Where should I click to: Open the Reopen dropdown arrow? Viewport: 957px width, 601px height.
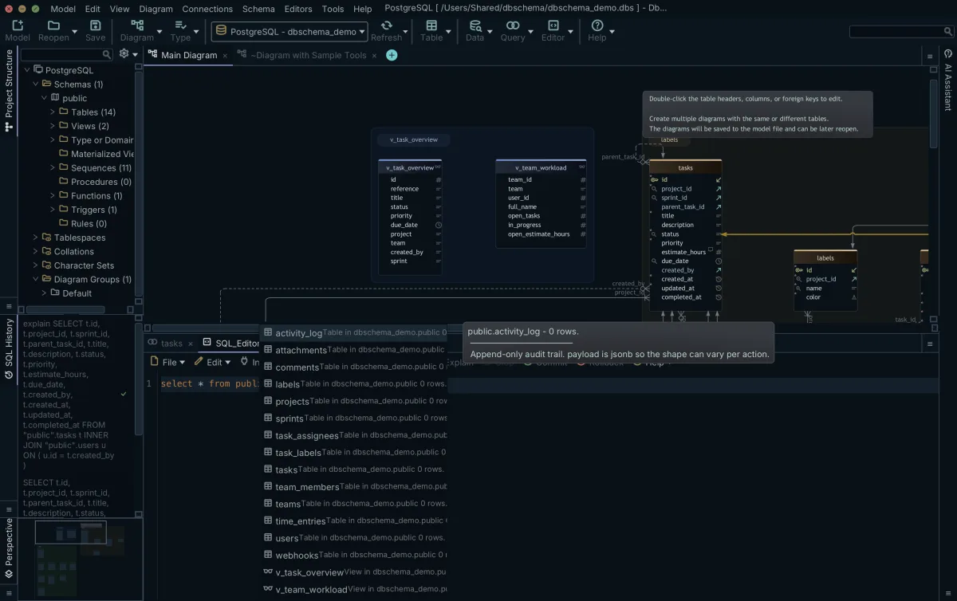click(x=75, y=32)
